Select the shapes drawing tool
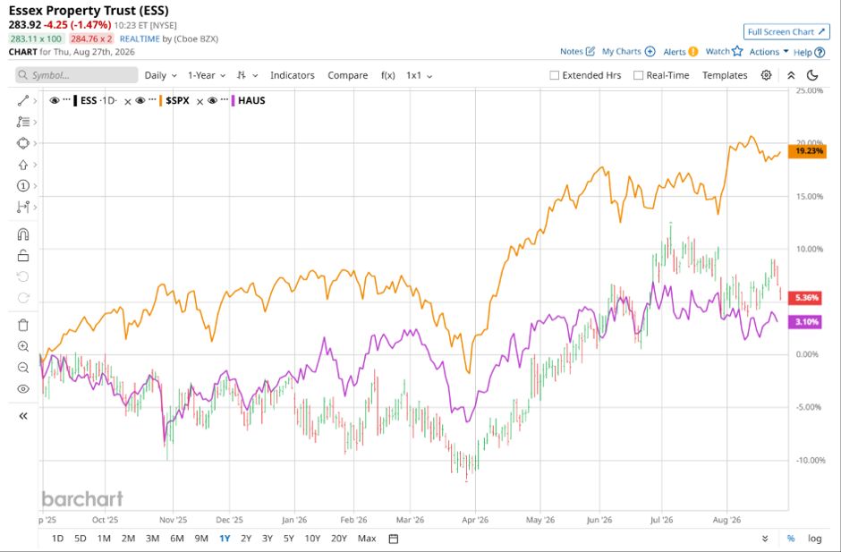The image size is (841, 552). tap(22, 143)
